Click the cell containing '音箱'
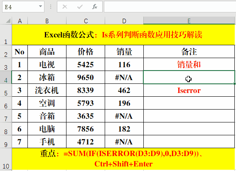Image resolution: width=236 pixels, height=171 pixels. [47, 116]
